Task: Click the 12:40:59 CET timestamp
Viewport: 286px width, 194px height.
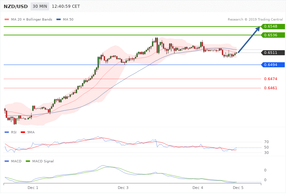Action: tap(66, 6)
